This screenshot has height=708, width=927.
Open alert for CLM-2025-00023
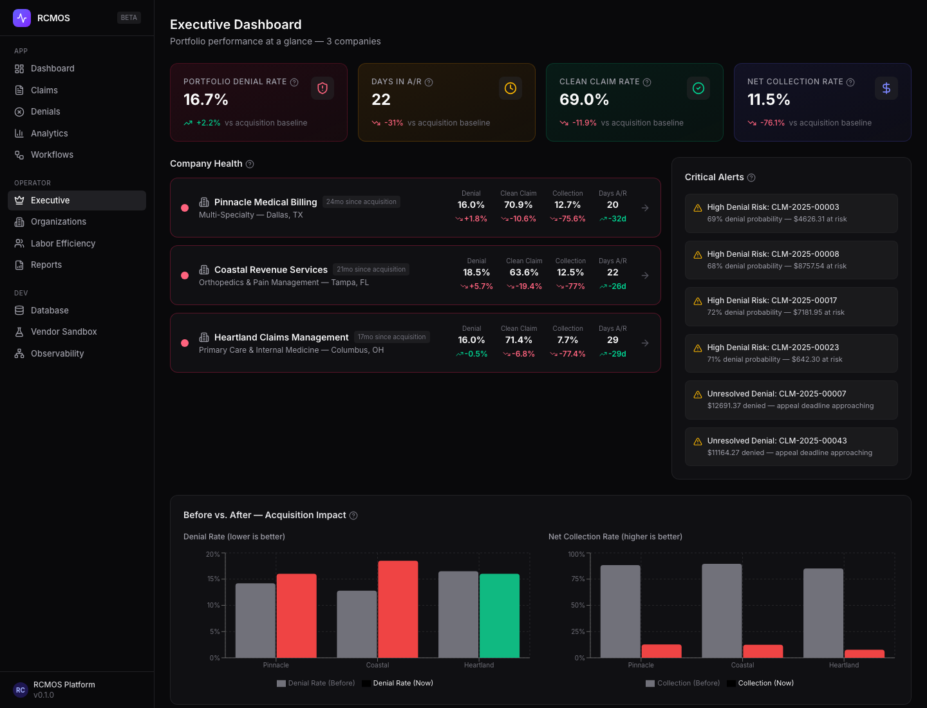pos(791,353)
